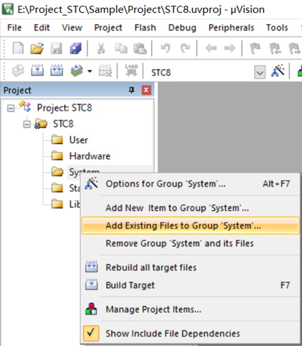
Task: Select the System group in tree
Action: click(x=84, y=171)
